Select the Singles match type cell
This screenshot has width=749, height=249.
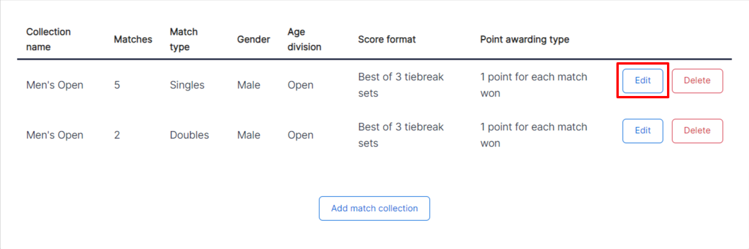pos(187,85)
